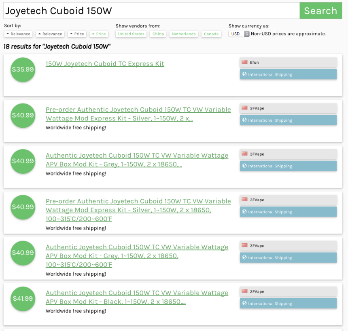Click the "Show vendors from:" label
The width and height of the screenshot is (348, 331).
[x=138, y=26]
